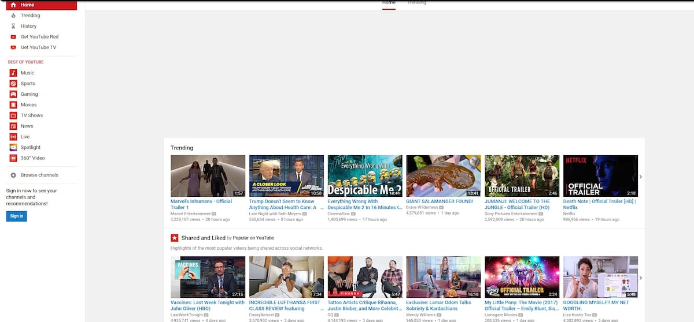The image size is (694, 322).
Task: Play the Despicable Me 2 minions thumbnail
Action: tap(365, 176)
